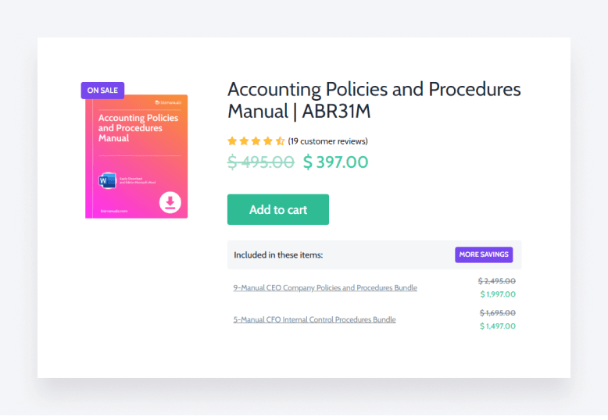
Task: Click the Microsoft Word icon on the cover
Action: coord(107,181)
